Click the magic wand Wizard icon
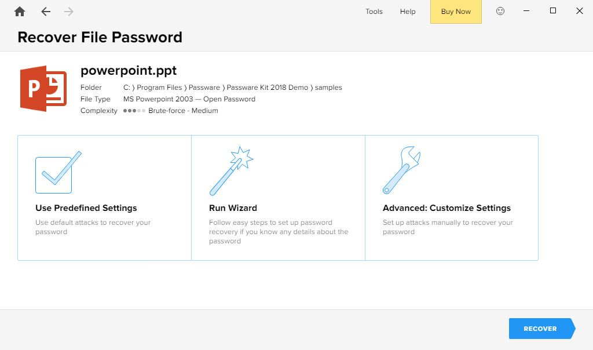 click(230, 172)
